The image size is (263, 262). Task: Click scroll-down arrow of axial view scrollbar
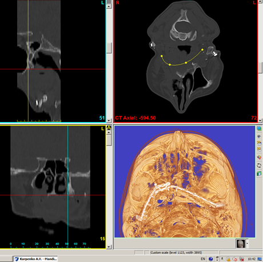pos(260,120)
